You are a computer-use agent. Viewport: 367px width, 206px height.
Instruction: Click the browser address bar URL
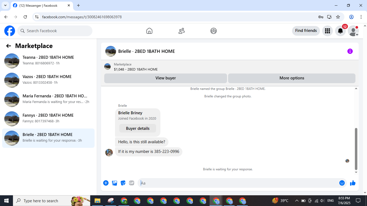pos(82,17)
